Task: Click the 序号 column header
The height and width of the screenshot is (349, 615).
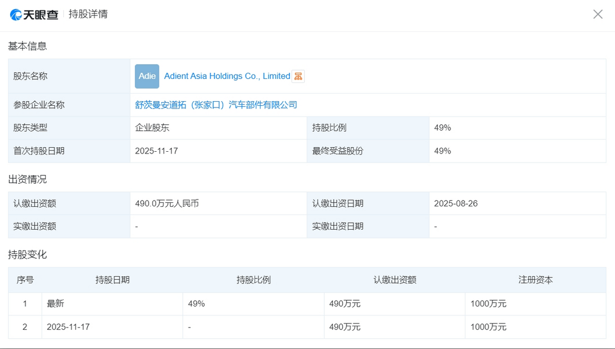Action: click(25, 280)
